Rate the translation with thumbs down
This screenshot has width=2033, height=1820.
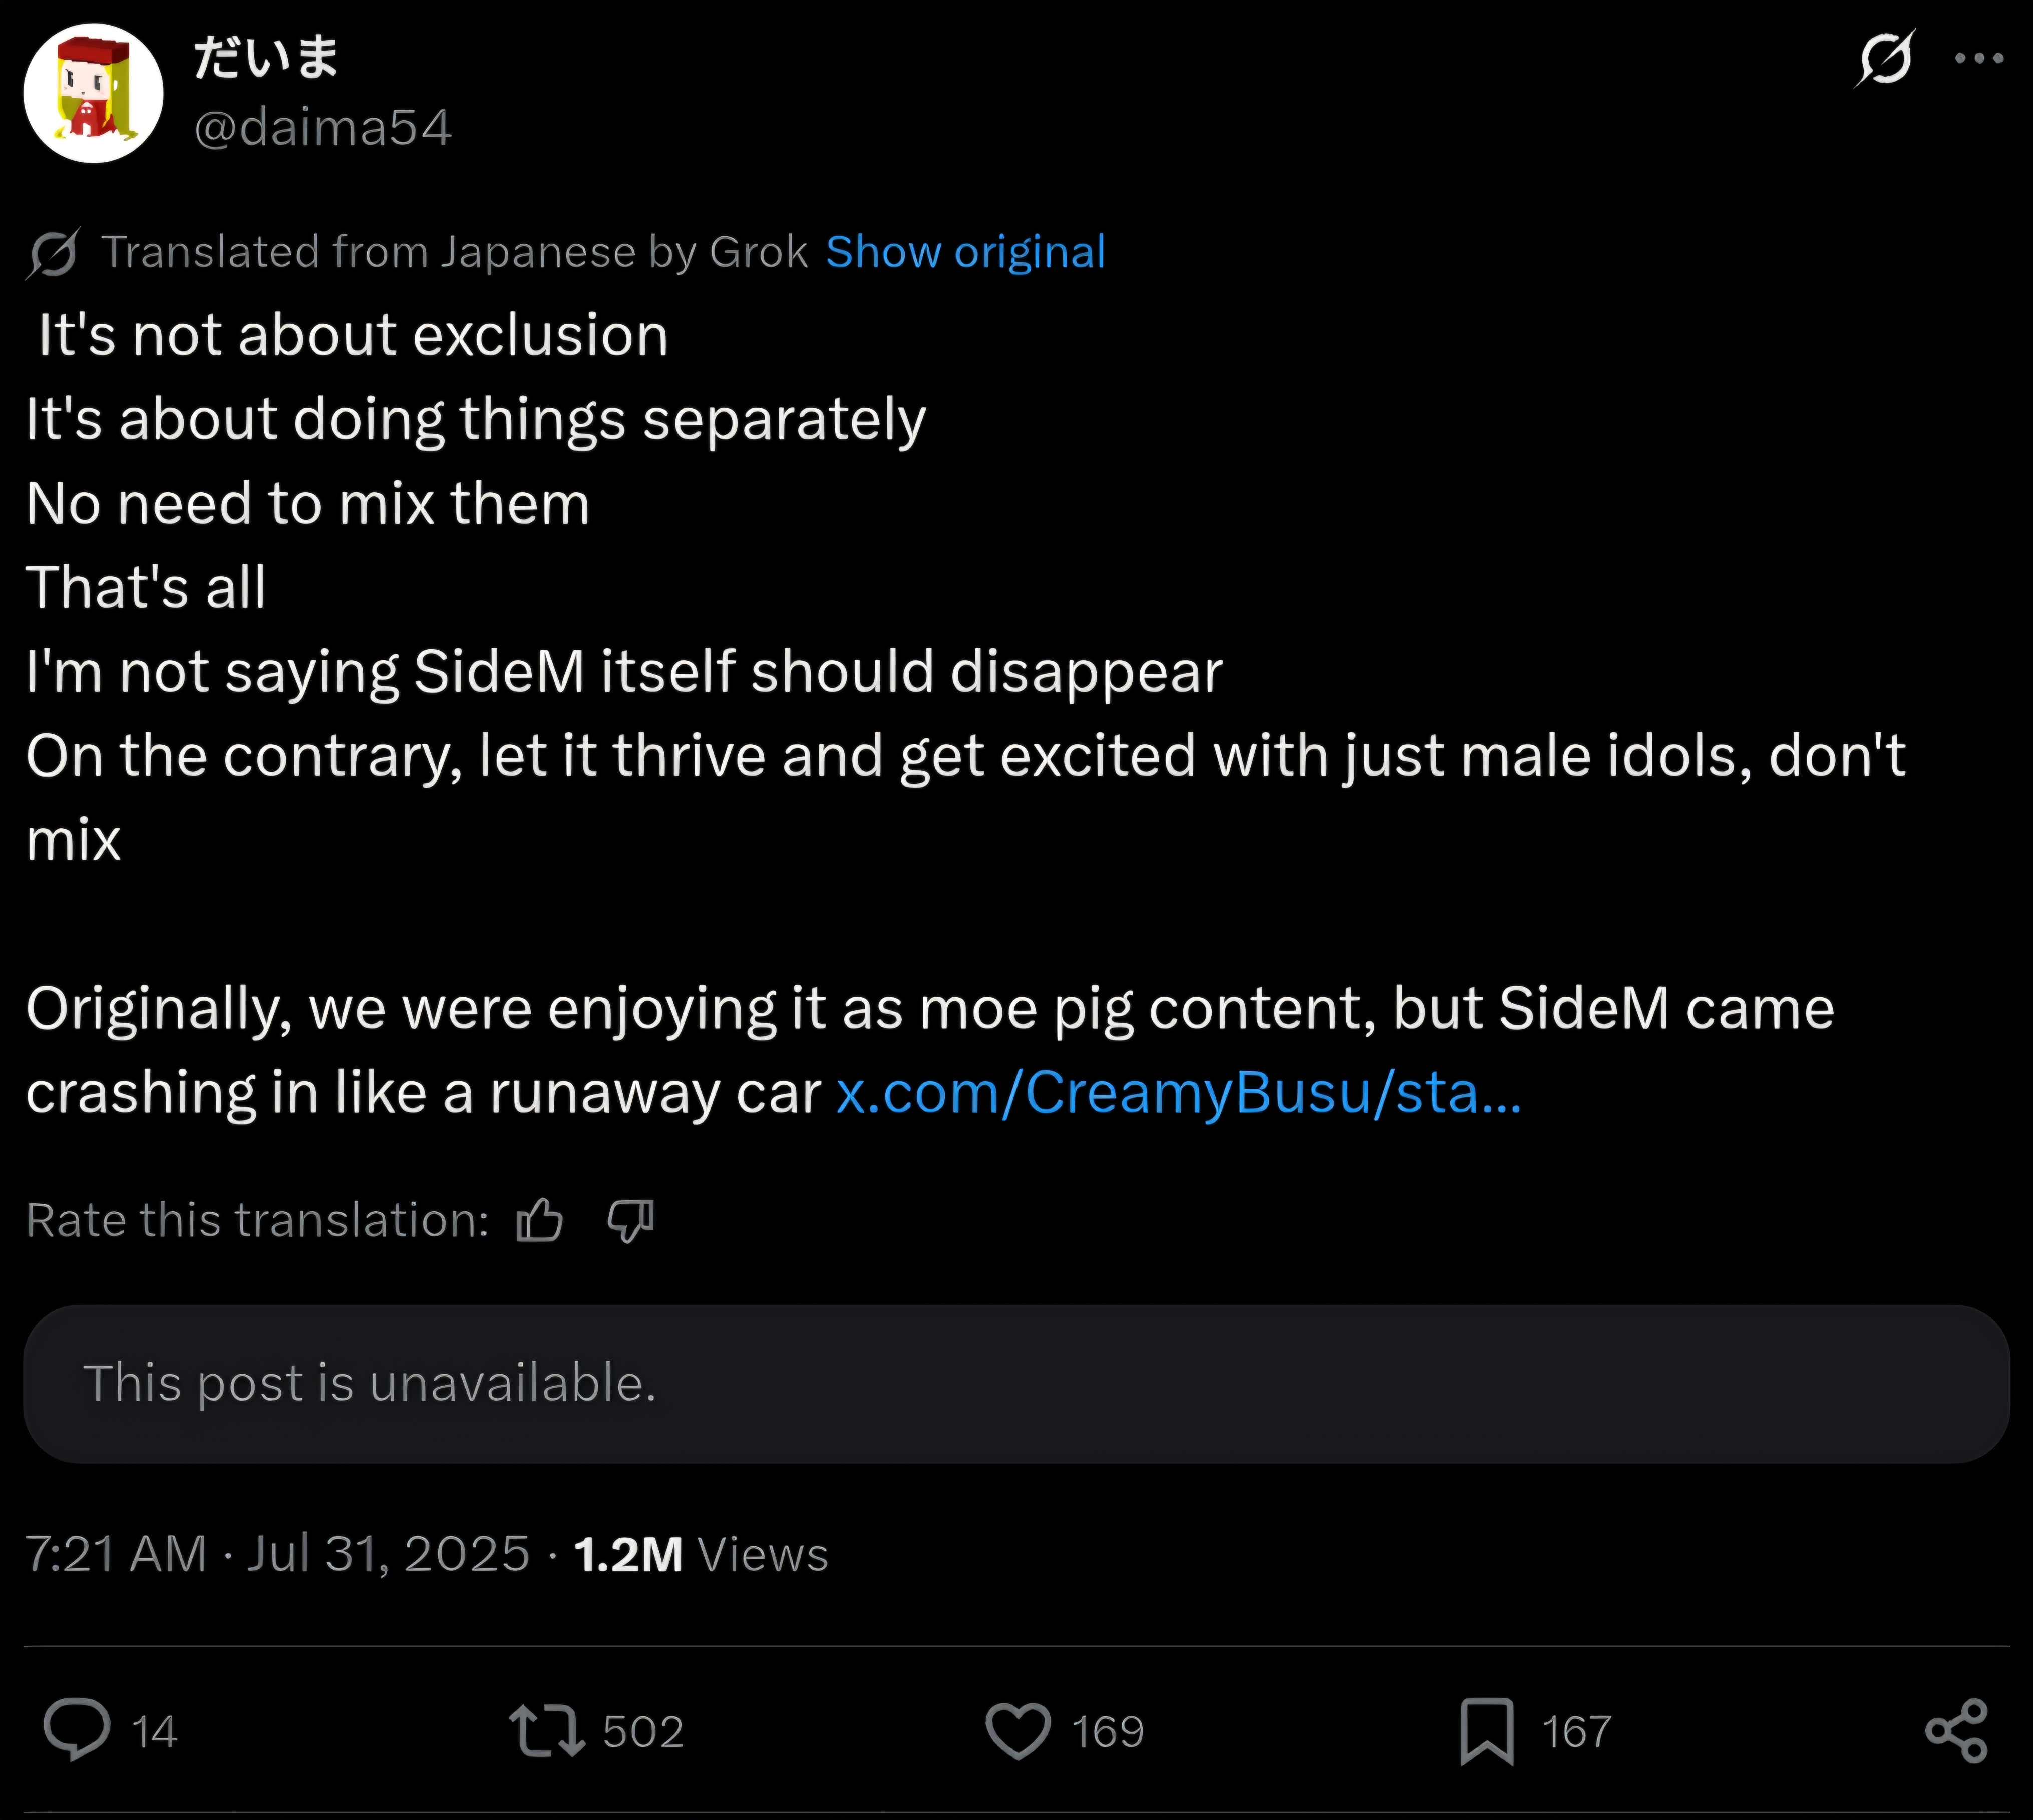pyautogui.click(x=630, y=1220)
